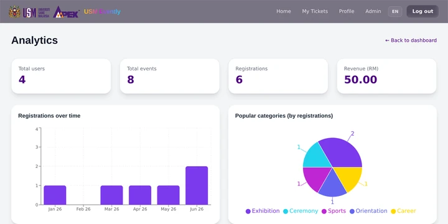The width and height of the screenshot is (448, 224).
Task: Toggle the Orientation legend color dot
Action: 352,212
